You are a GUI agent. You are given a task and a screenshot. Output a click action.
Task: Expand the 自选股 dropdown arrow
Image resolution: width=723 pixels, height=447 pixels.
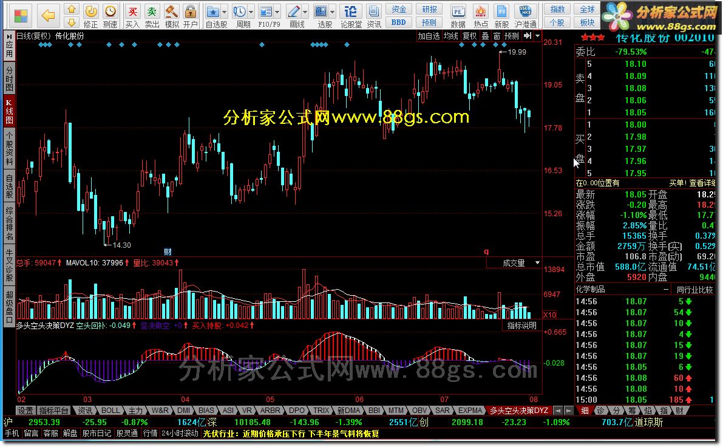coord(225,12)
